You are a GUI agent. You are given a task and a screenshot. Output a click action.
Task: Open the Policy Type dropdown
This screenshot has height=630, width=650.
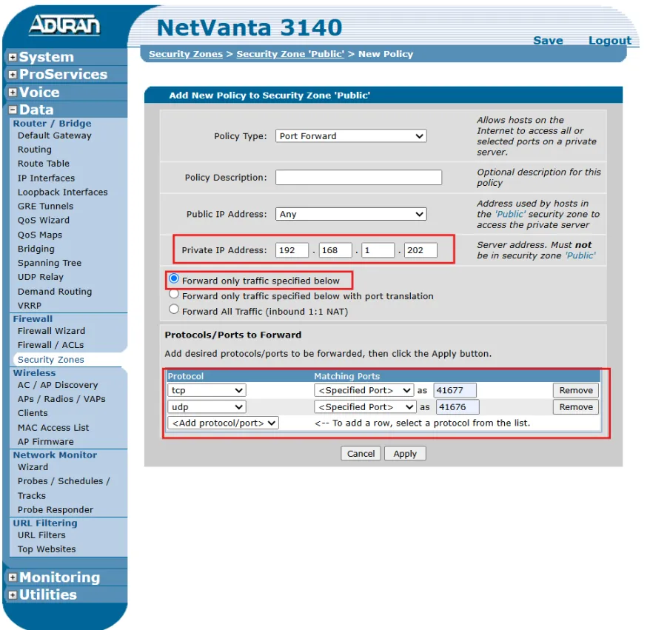tap(351, 136)
